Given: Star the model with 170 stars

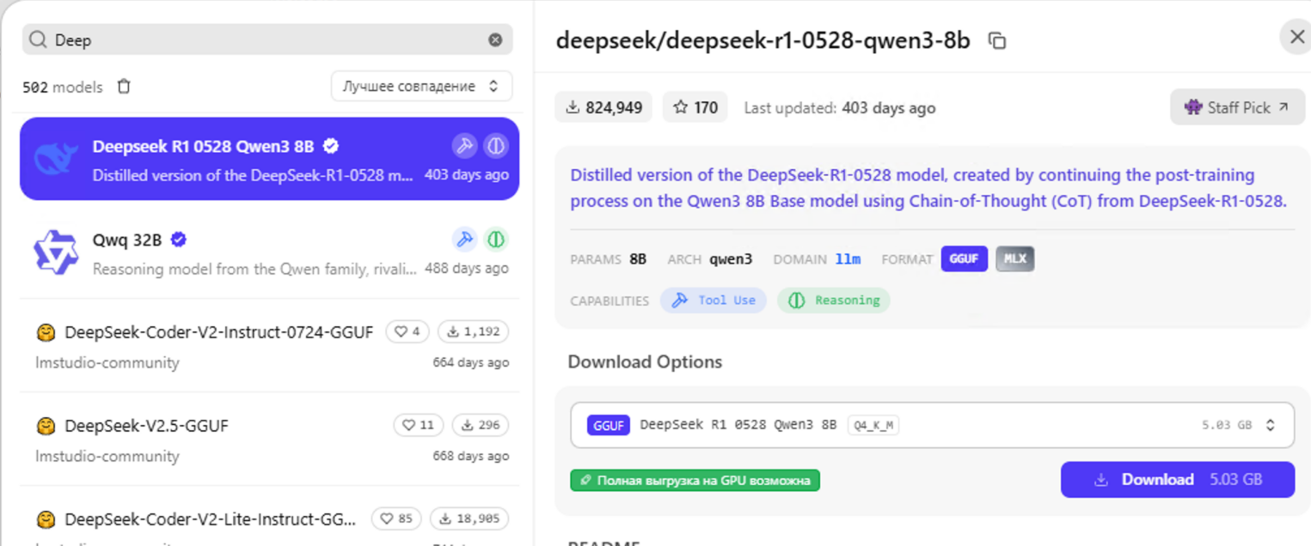Looking at the screenshot, I should pos(695,107).
